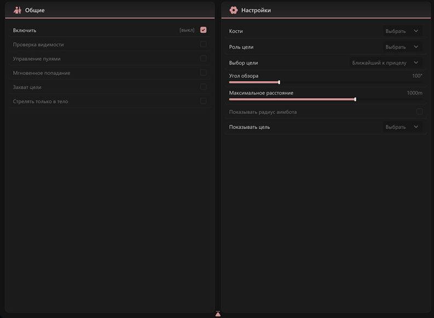Open the Кости dropdown
This screenshot has height=318, width=434.
pyautogui.click(x=401, y=31)
